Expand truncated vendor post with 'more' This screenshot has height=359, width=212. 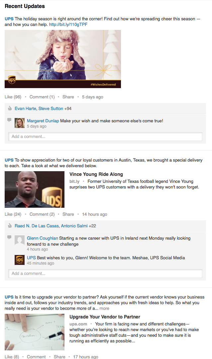(104, 308)
